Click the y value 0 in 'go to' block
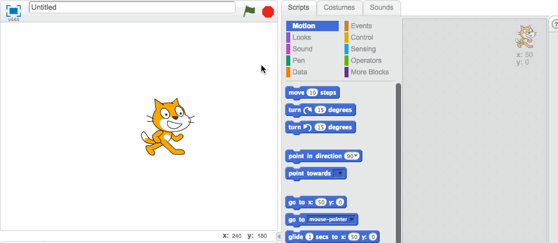The image size is (558, 243). point(340,203)
